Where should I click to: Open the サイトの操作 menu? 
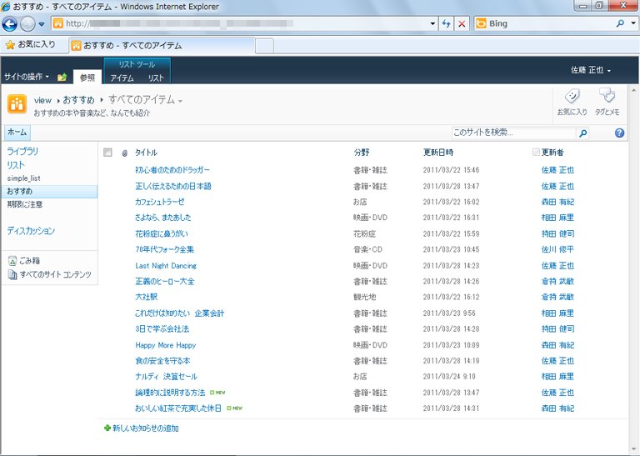tap(27, 77)
